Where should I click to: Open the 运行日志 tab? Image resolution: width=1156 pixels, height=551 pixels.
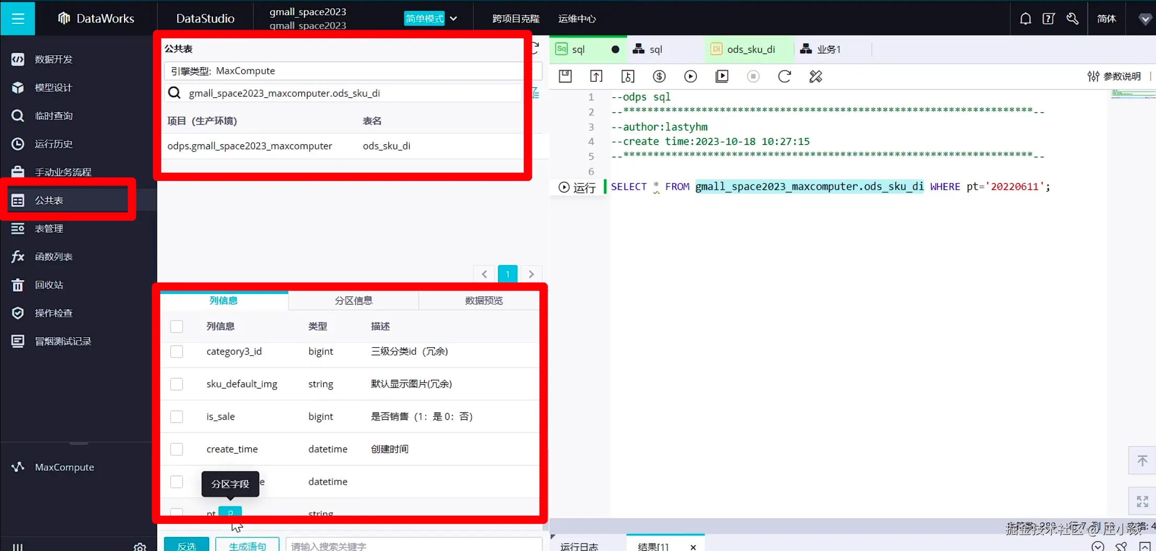(579, 546)
